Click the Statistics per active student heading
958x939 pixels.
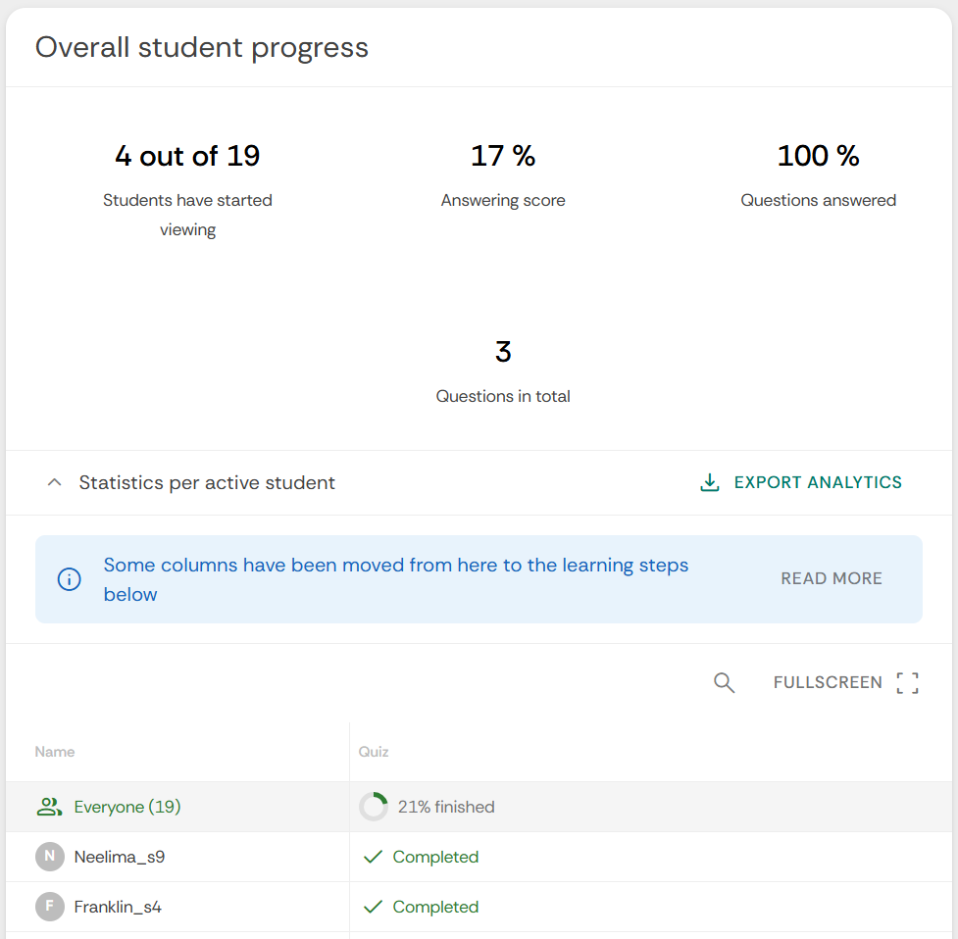click(x=207, y=482)
